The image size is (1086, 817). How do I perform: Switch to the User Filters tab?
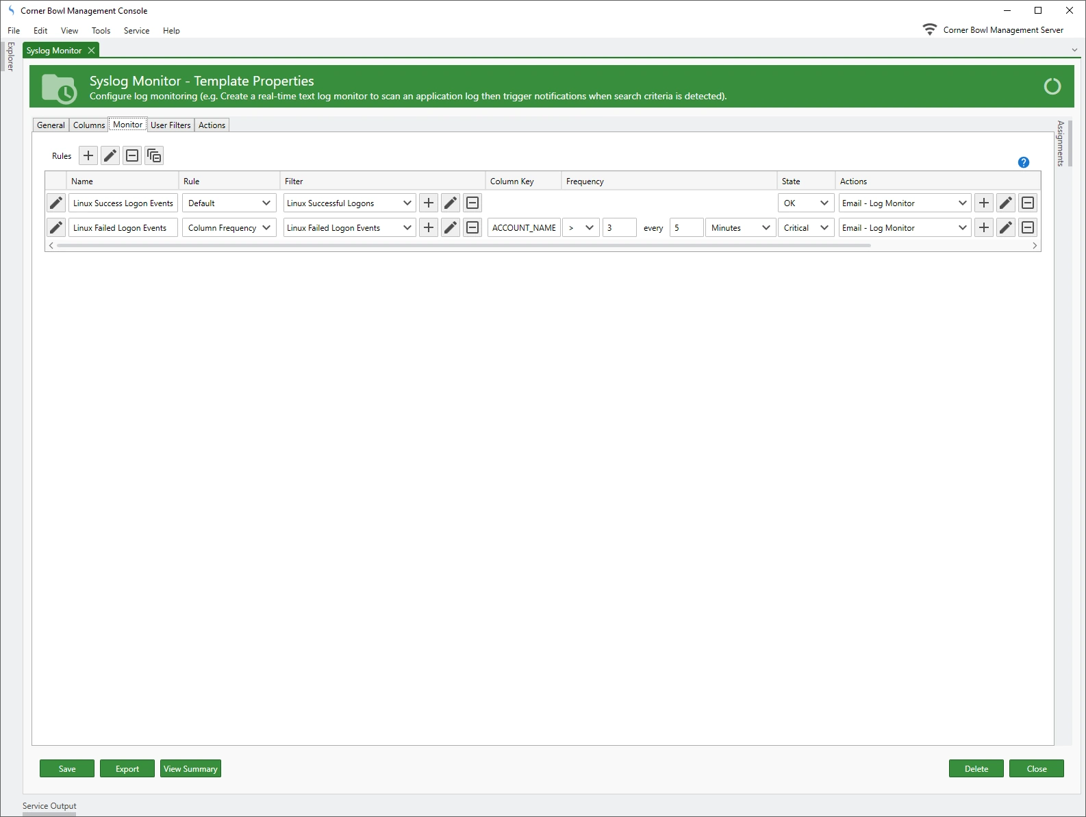pos(171,125)
